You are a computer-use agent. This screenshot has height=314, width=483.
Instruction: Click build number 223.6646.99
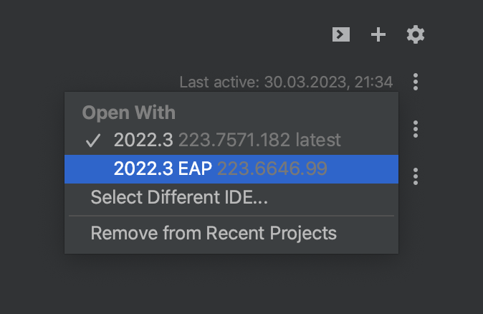[272, 168]
